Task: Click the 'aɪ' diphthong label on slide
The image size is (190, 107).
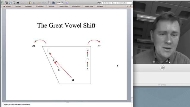Action: pos(34,46)
